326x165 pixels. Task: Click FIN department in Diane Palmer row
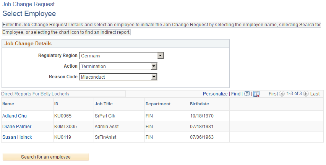coord(149,127)
